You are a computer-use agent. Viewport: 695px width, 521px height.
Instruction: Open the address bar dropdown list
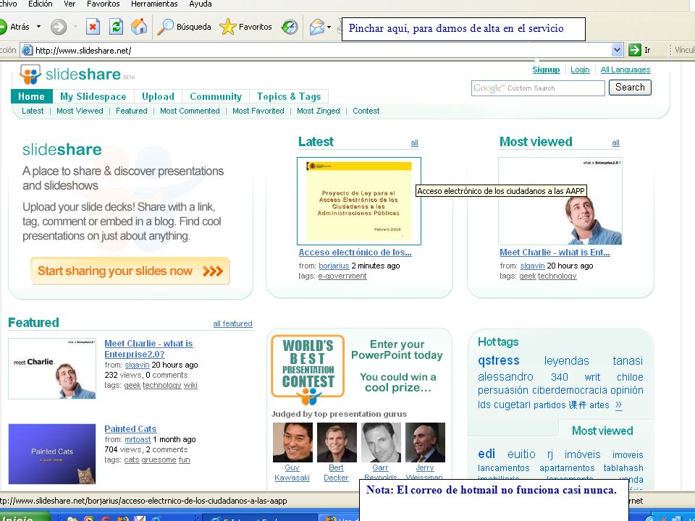tap(617, 50)
